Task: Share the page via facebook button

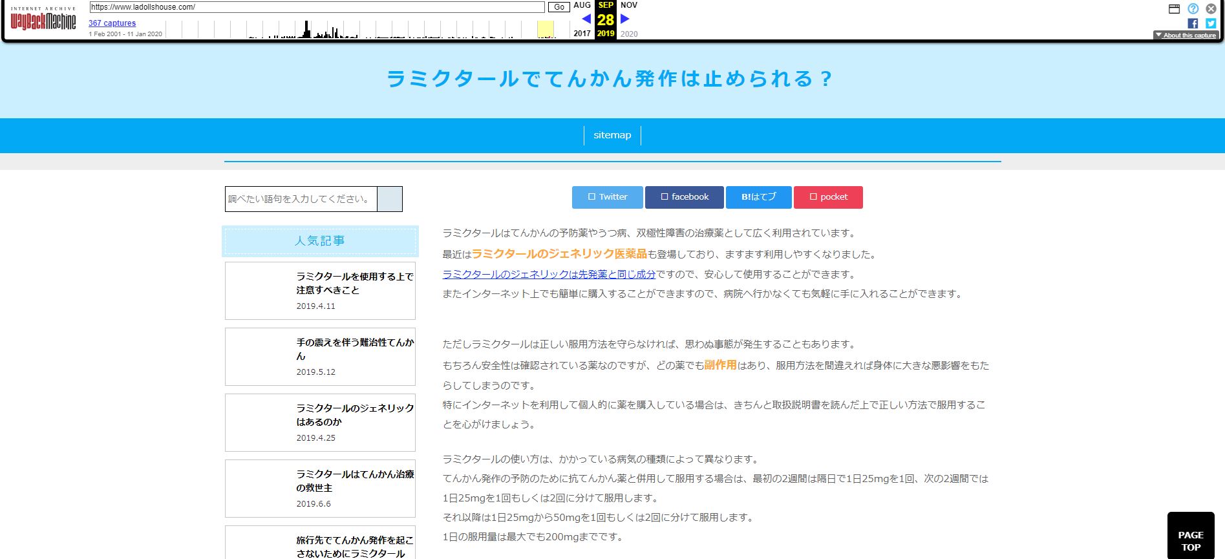Action: coord(684,197)
